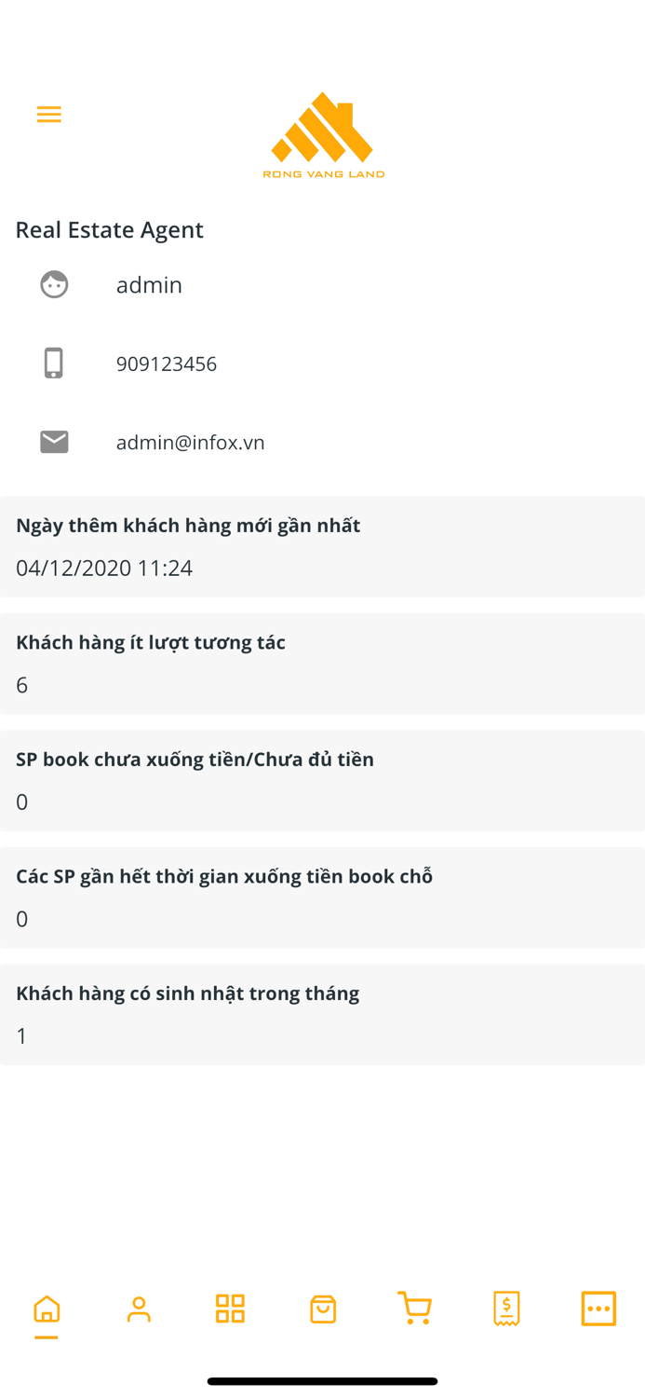
Task: Open 'Các SP gần hết thời gian' card
Action: 322,898
